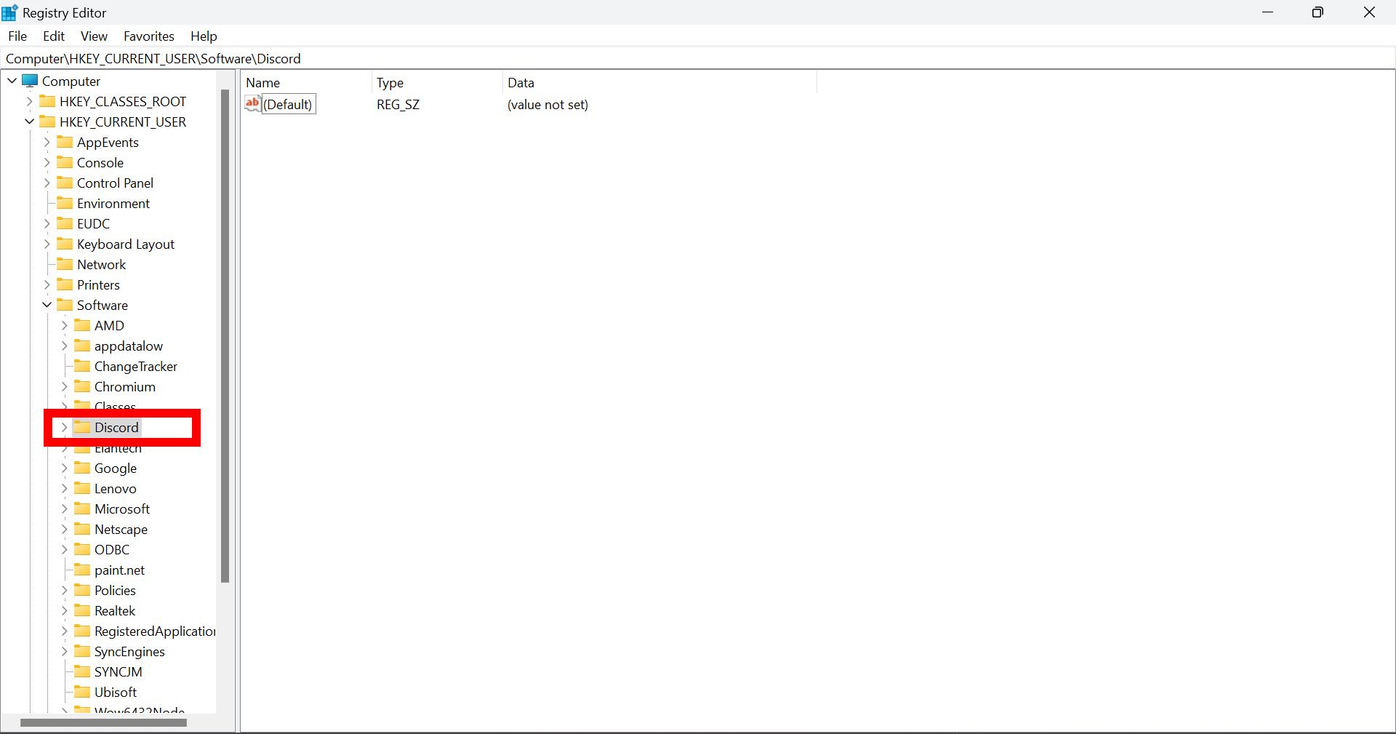
Task: Select the paint.net registry key
Action: pyautogui.click(x=119, y=570)
